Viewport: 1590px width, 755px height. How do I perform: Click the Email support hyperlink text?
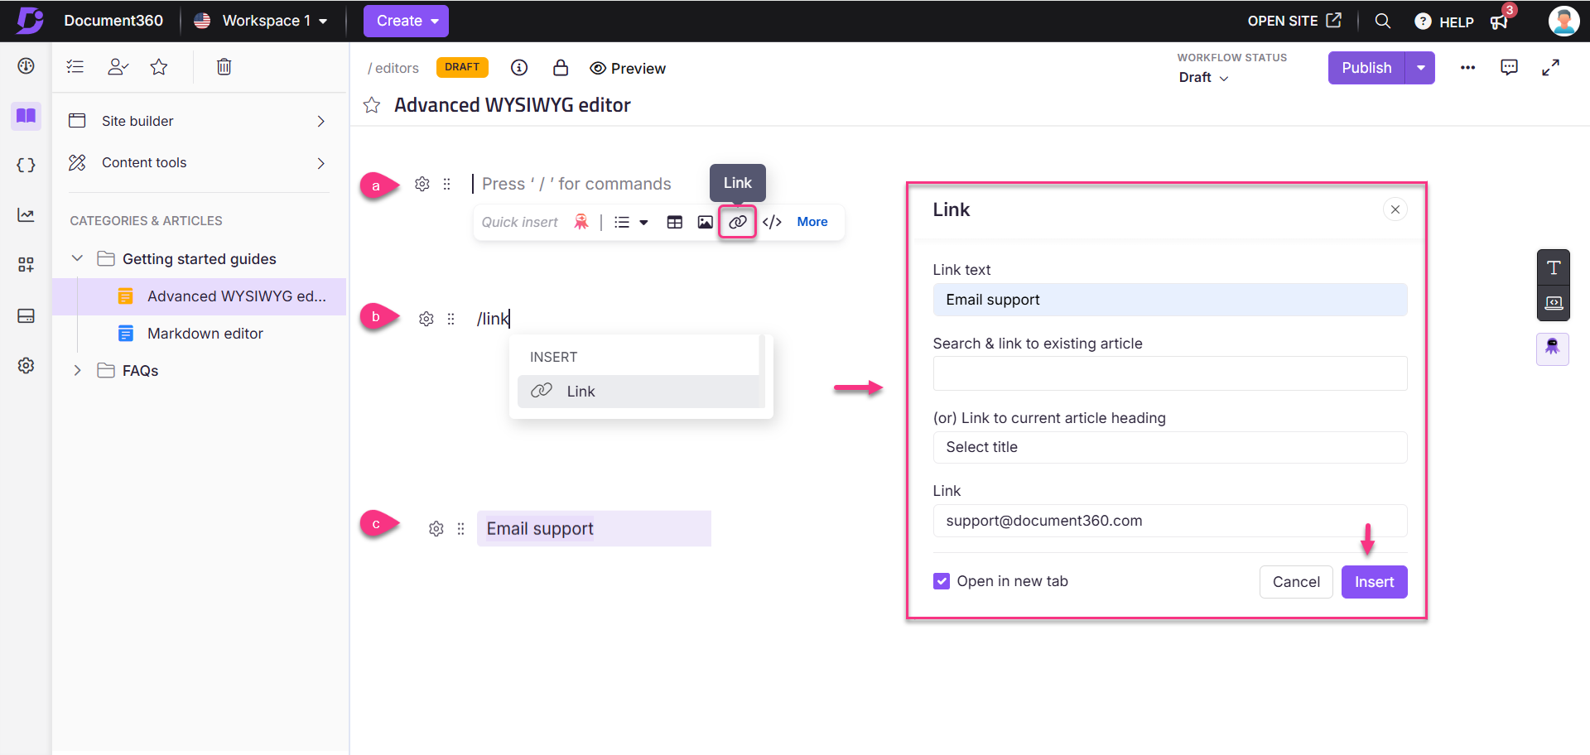point(540,528)
